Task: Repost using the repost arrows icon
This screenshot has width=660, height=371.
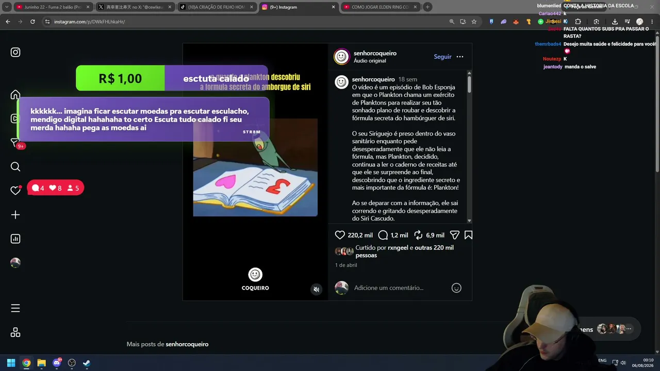Action: click(x=418, y=235)
